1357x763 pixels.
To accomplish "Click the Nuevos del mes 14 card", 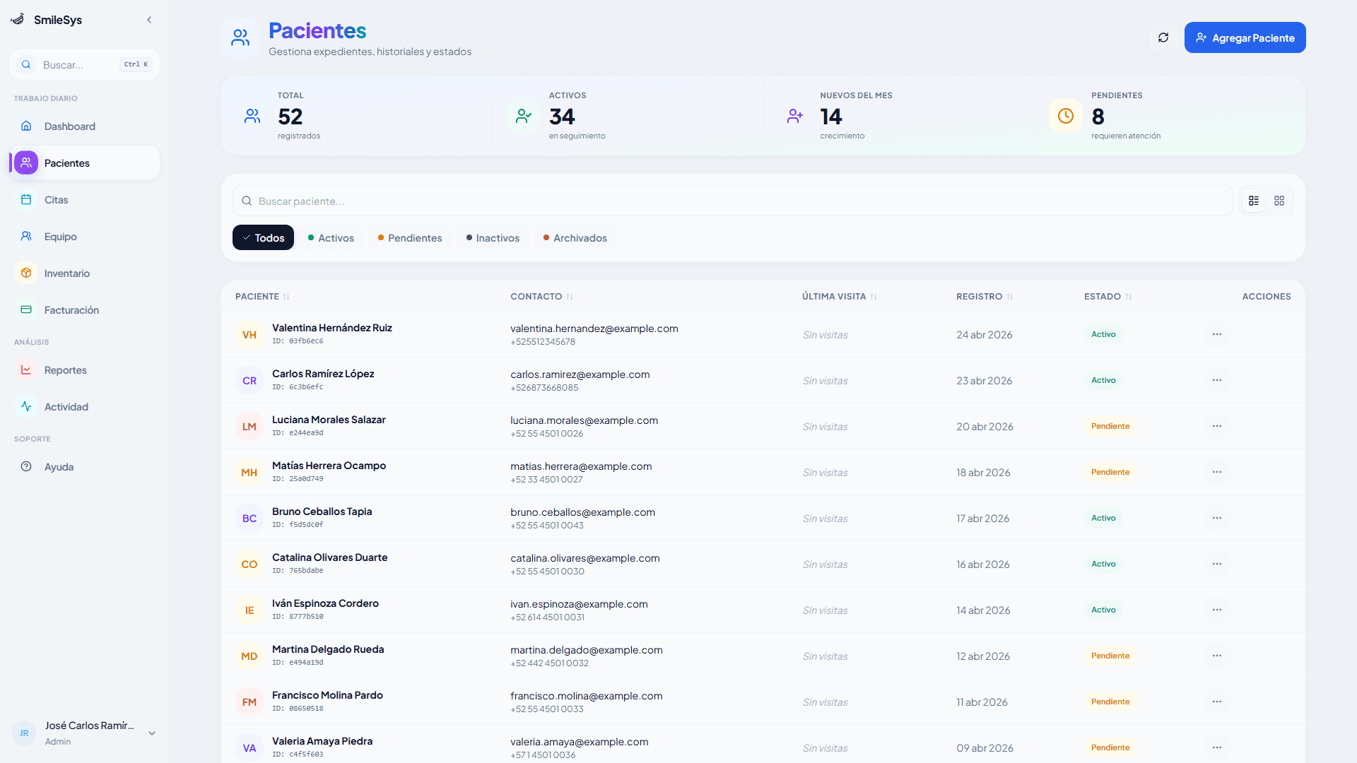I will 899,115.
